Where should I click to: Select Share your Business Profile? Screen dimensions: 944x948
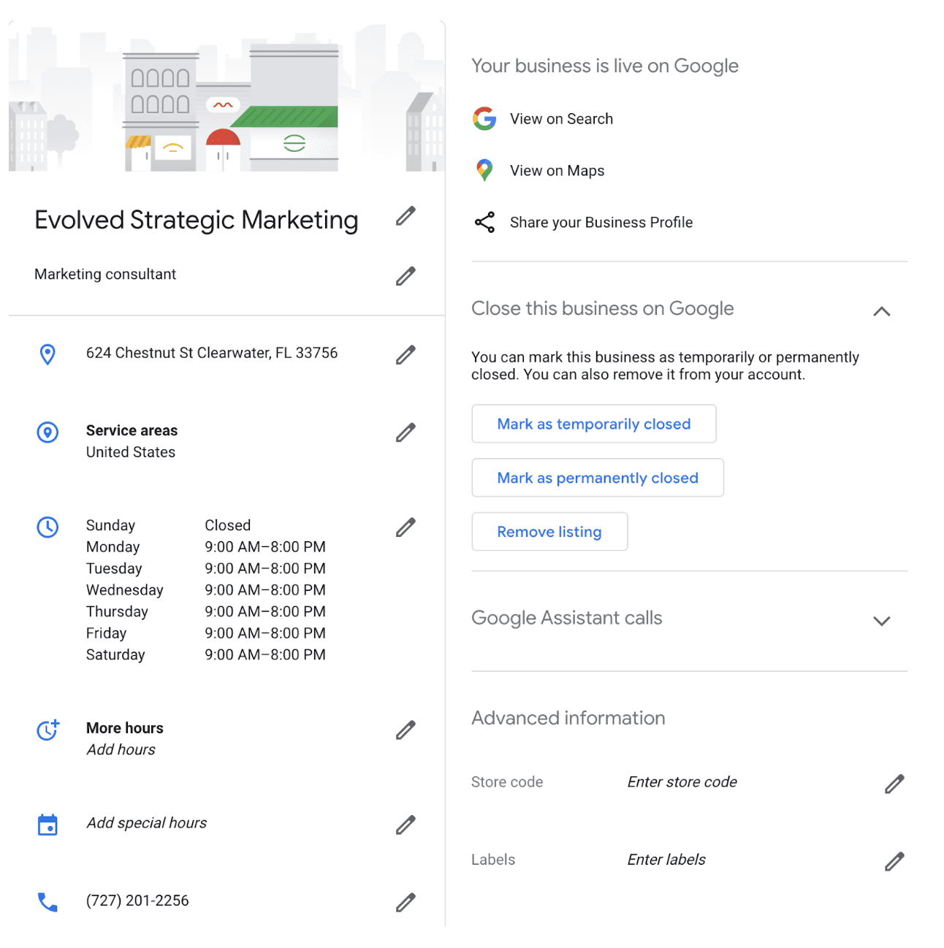601,222
